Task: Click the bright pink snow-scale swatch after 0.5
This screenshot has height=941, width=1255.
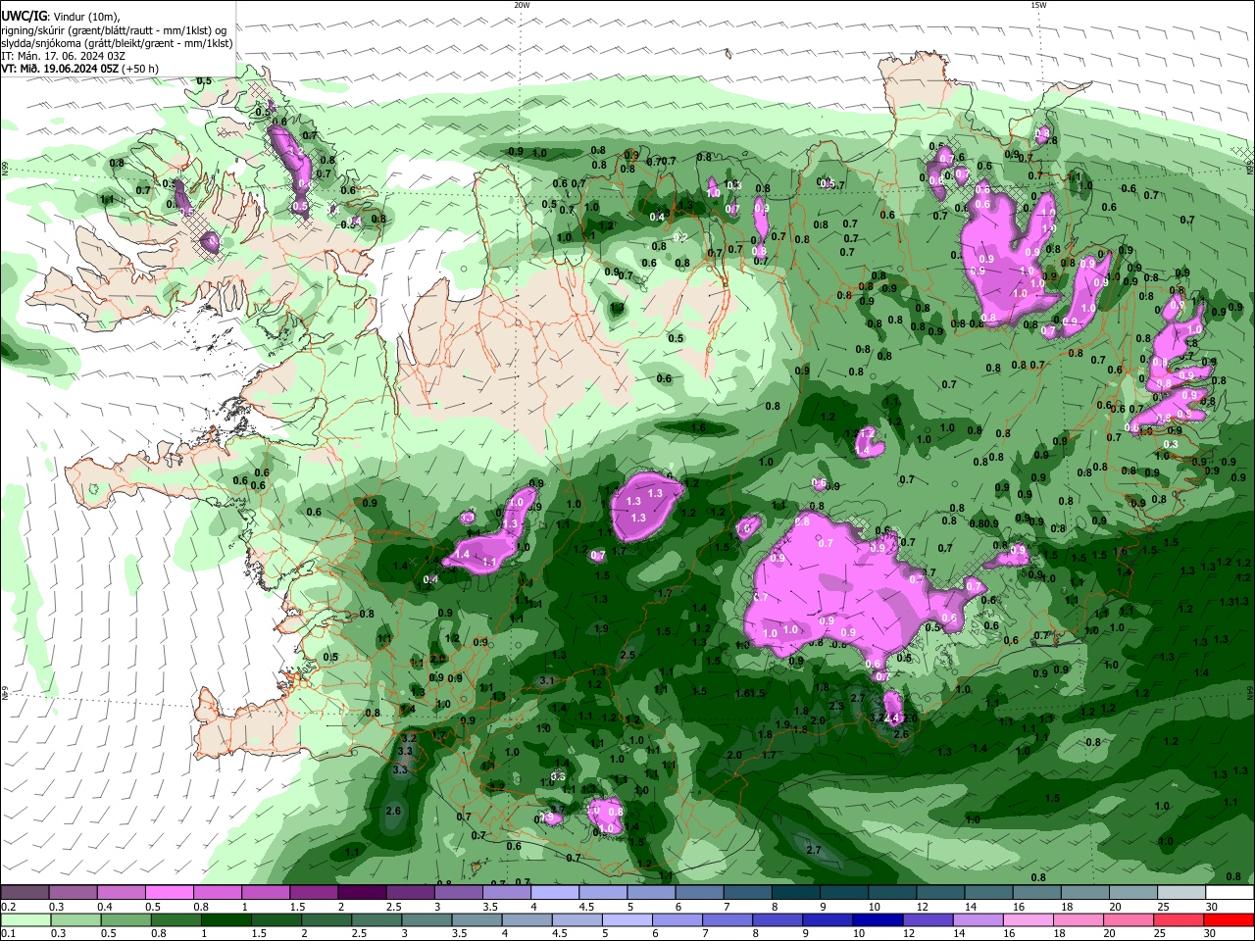Action: (x=169, y=893)
